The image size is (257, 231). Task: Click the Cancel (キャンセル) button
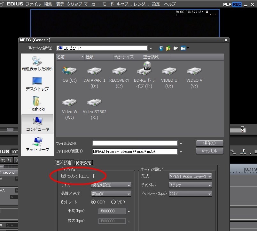point(209,151)
